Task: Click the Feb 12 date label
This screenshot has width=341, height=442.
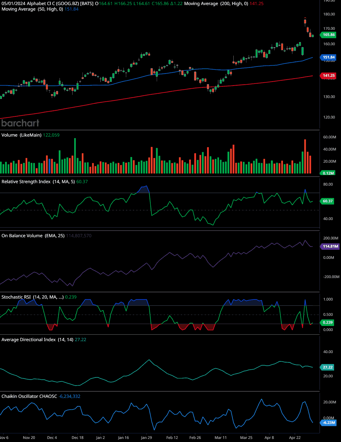Action: pyautogui.click(x=172, y=437)
